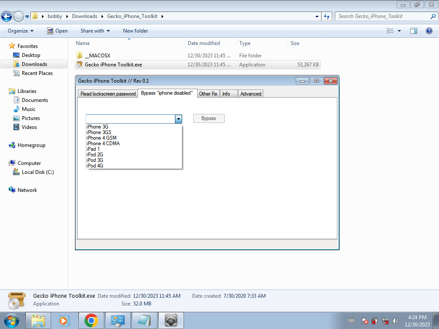Click the bobby breadcrumb in the address bar
The image size is (439, 329).
pos(55,16)
